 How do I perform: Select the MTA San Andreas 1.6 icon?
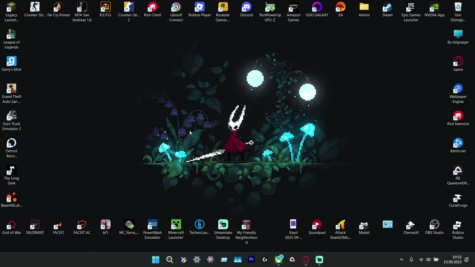point(82,12)
